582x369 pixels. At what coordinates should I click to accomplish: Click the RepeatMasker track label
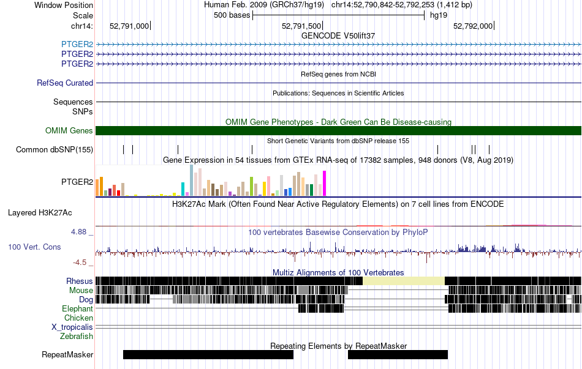(67, 354)
